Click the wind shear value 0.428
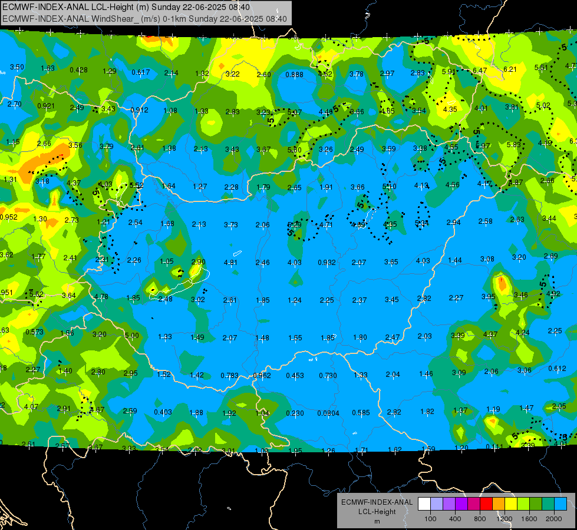This screenshot has width=577, height=530. [x=79, y=70]
